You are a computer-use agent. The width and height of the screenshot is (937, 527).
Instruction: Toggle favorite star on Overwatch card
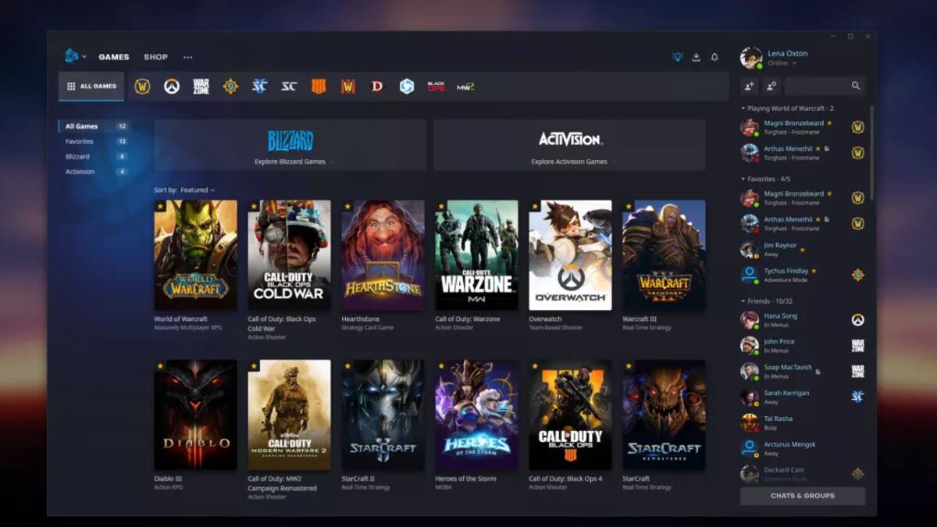pos(535,207)
